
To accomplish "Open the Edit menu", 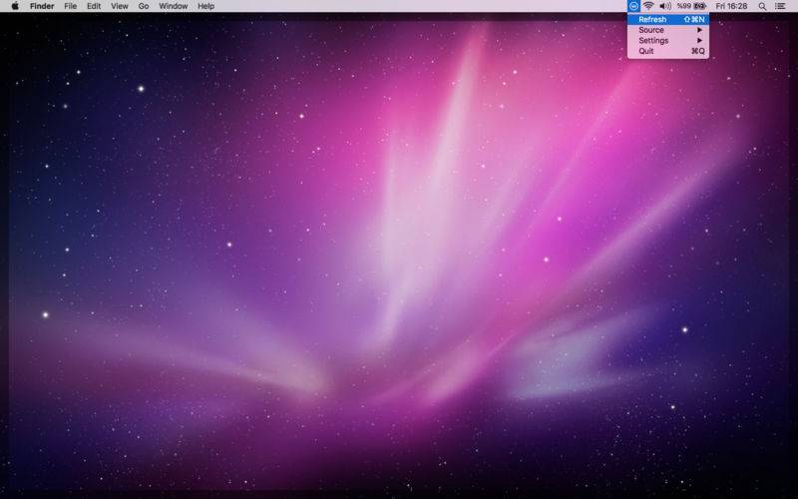I will [x=94, y=6].
